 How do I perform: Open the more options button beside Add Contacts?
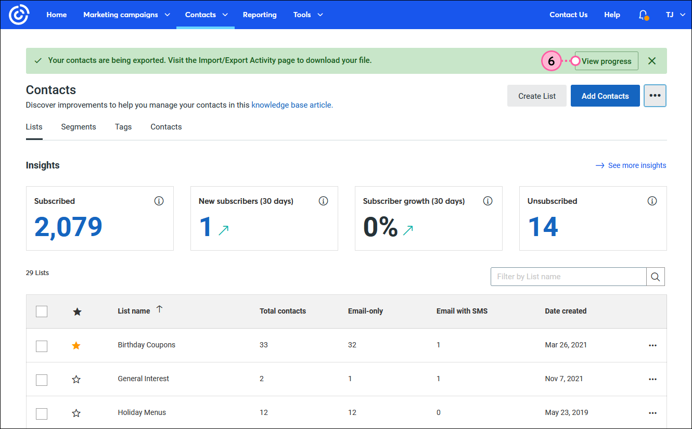tap(655, 96)
